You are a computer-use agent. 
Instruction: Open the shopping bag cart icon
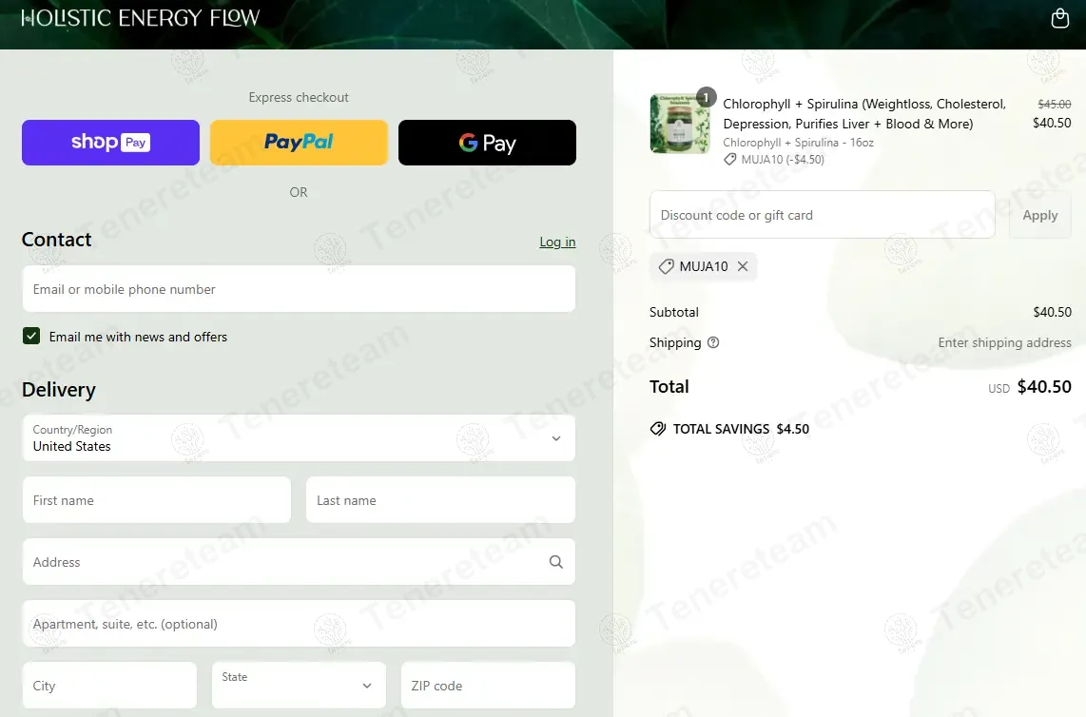pos(1059,18)
